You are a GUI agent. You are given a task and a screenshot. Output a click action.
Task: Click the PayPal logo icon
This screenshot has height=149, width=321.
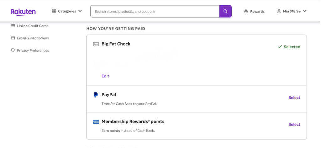pos(96,95)
